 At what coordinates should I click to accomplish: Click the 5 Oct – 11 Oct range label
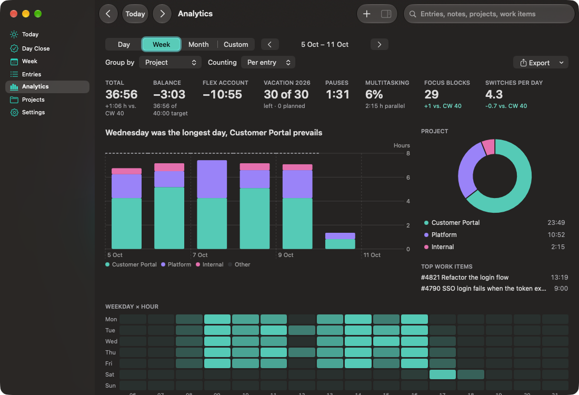pyautogui.click(x=325, y=44)
